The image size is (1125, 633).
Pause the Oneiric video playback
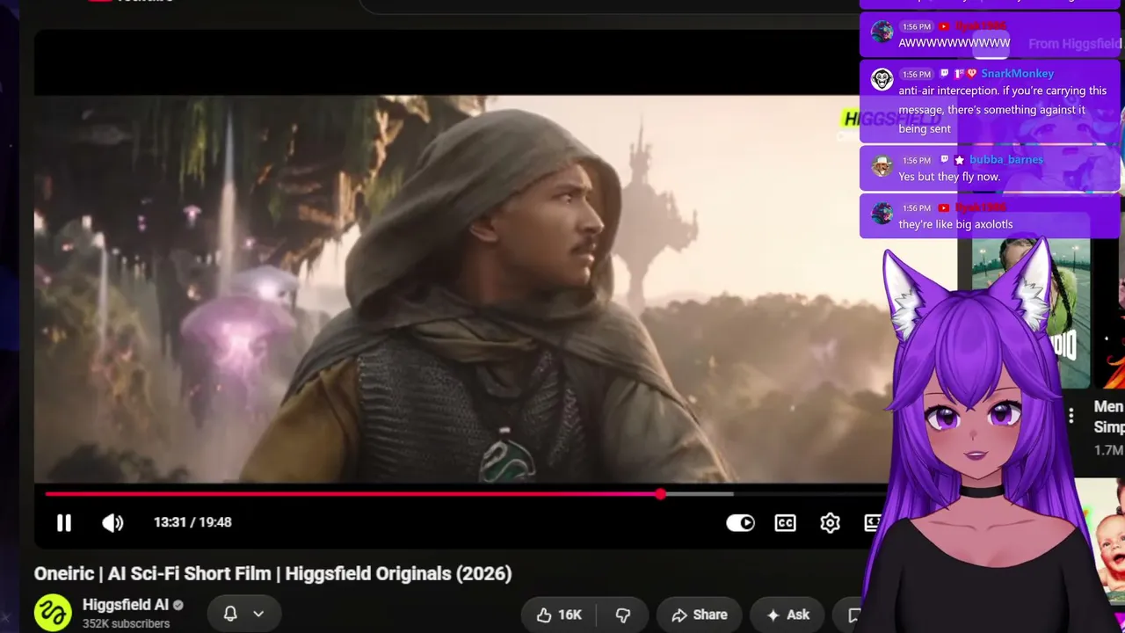click(64, 523)
